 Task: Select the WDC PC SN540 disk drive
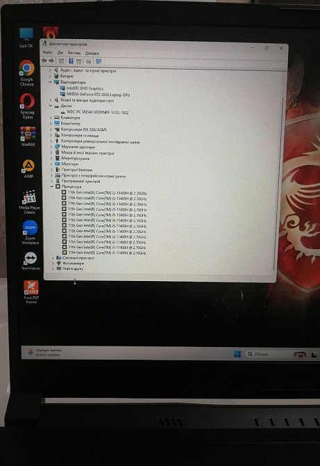pos(98,113)
